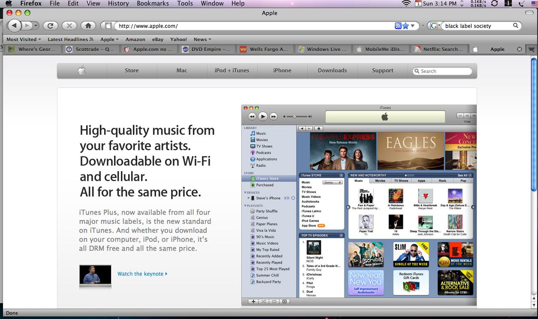
Task: Open the Help menu
Action: pyautogui.click(x=238, y=3)
